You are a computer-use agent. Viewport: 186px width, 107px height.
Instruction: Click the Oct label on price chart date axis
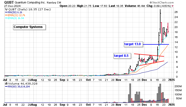pos(88,80)
